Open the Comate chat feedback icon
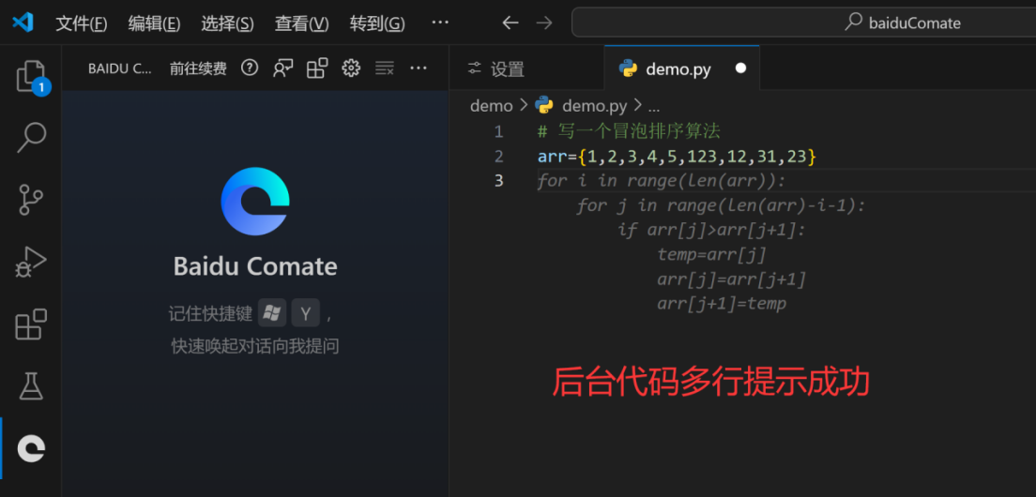This screenshot has width=1036, height=497. 283,68
